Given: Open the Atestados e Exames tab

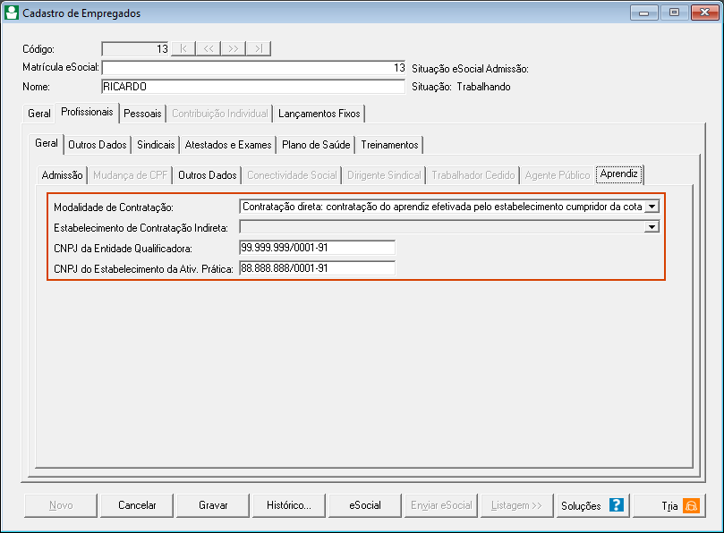Looking at the screenshot, I should tap(227, 145).
